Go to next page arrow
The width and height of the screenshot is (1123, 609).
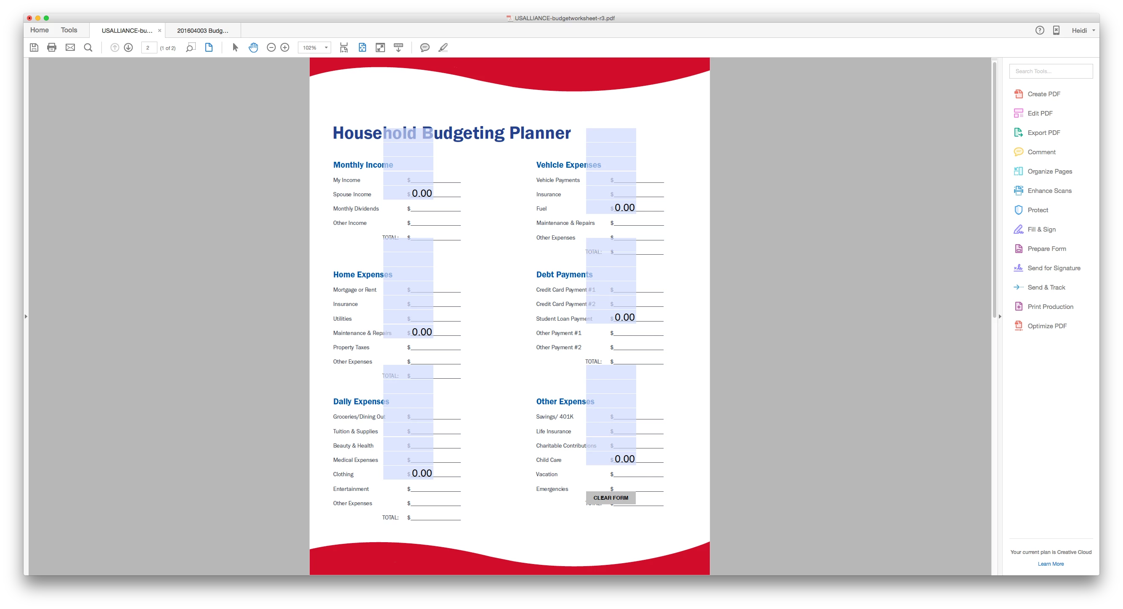pos(128,47)
